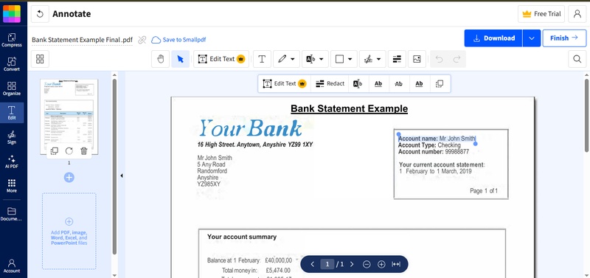This screenshot has width=590, height=278.
Task: Select the Text highlight tool in main toolbar
Action: point(310,59)
